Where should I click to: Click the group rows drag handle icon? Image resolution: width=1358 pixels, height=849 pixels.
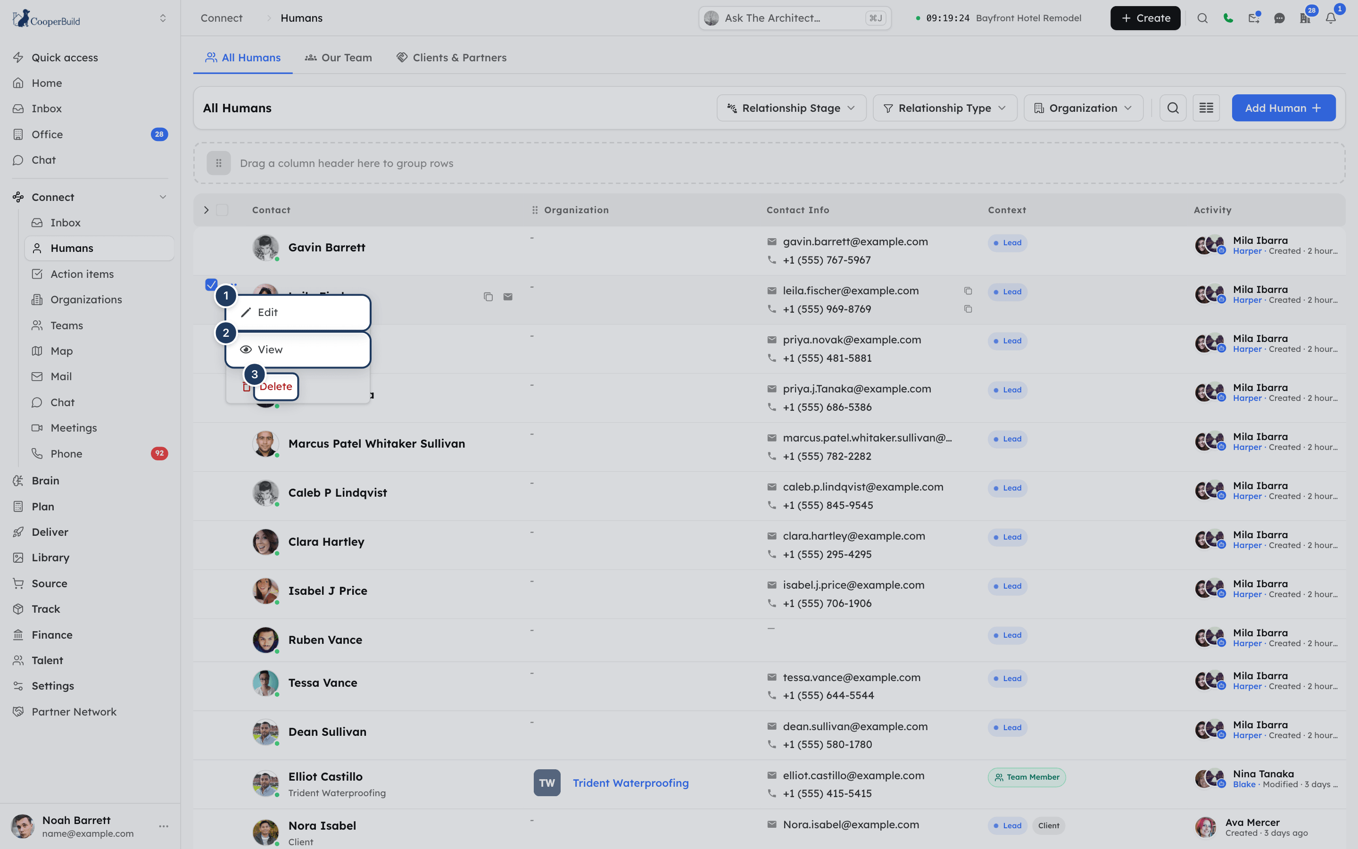[219, 163]
